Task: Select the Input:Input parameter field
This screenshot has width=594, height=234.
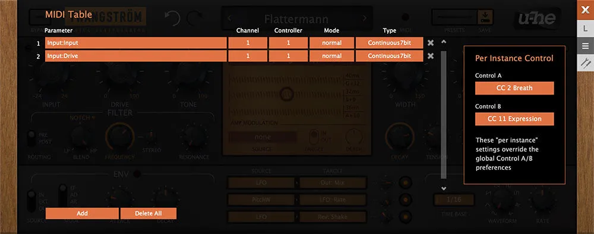Action: click(x=136, y=43)
